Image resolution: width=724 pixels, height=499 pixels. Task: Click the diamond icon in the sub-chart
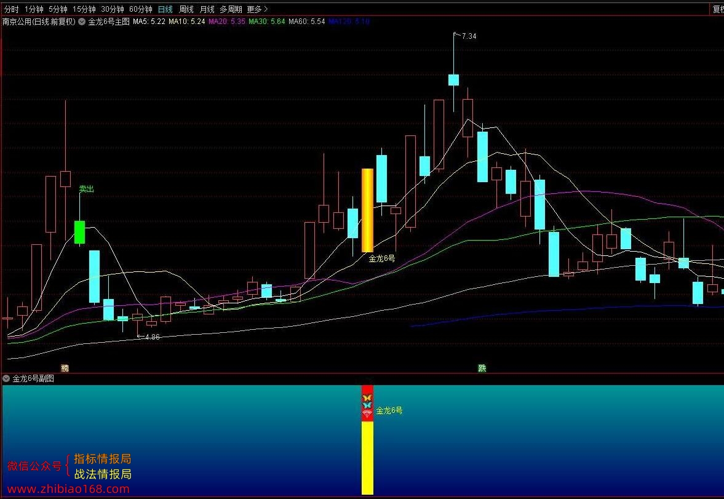click(367, 414)
